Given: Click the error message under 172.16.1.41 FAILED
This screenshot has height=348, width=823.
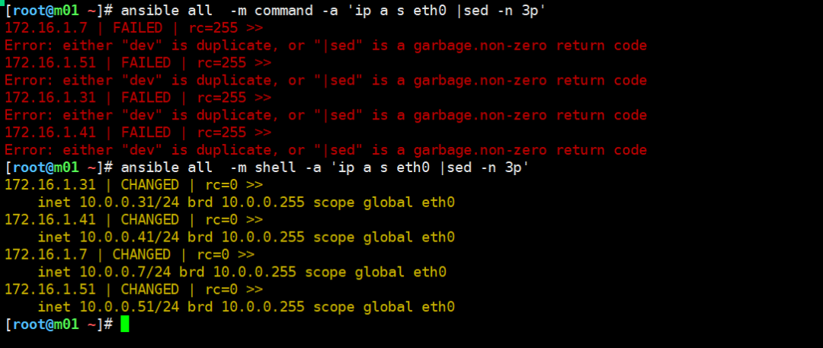Looking at the screenshot, I should coord(325,150).
